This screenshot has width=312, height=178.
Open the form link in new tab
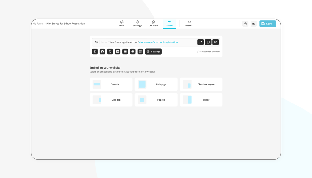click(x=216, y=42)
